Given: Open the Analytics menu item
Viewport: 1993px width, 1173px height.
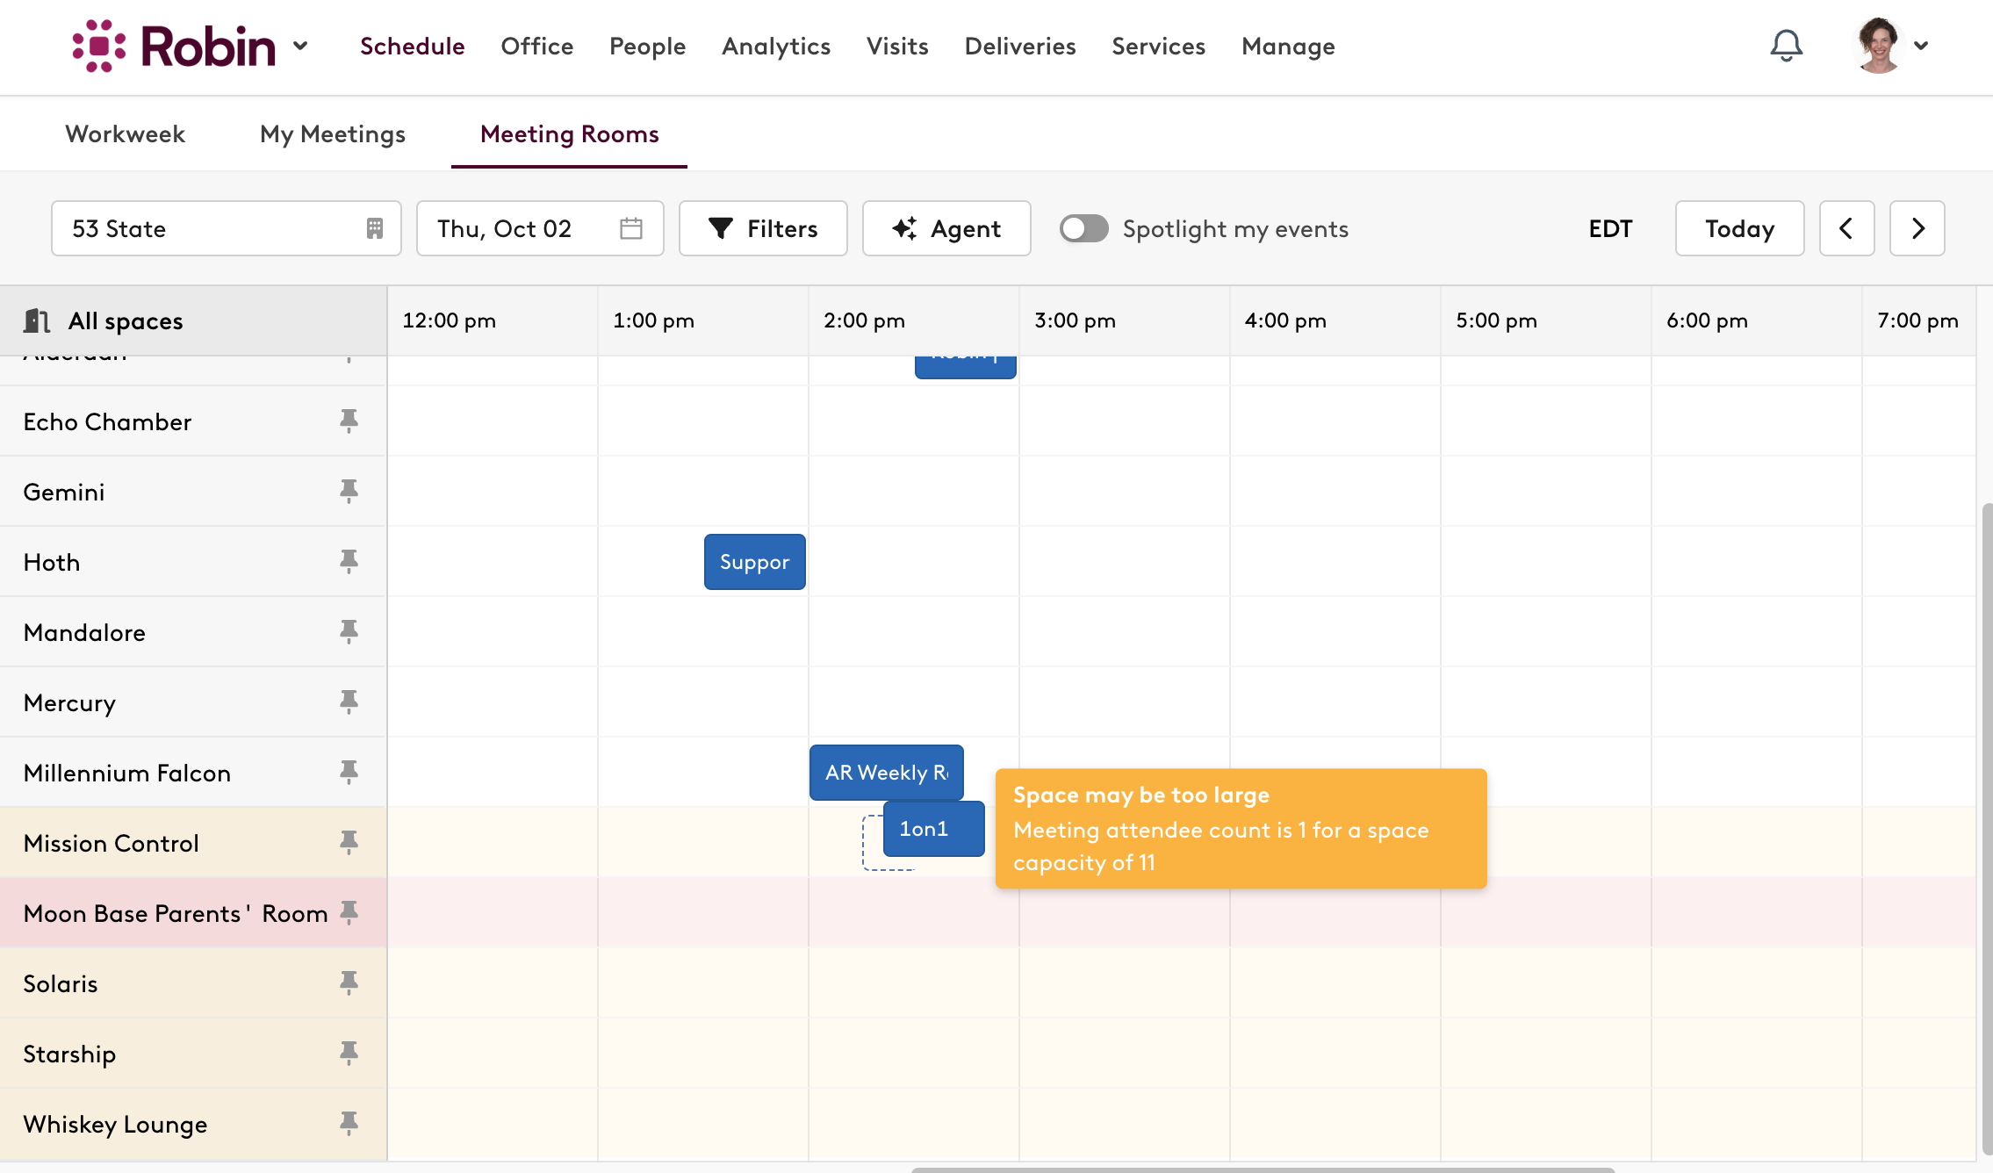Looking at the screenshot, I should coord(775,46).
